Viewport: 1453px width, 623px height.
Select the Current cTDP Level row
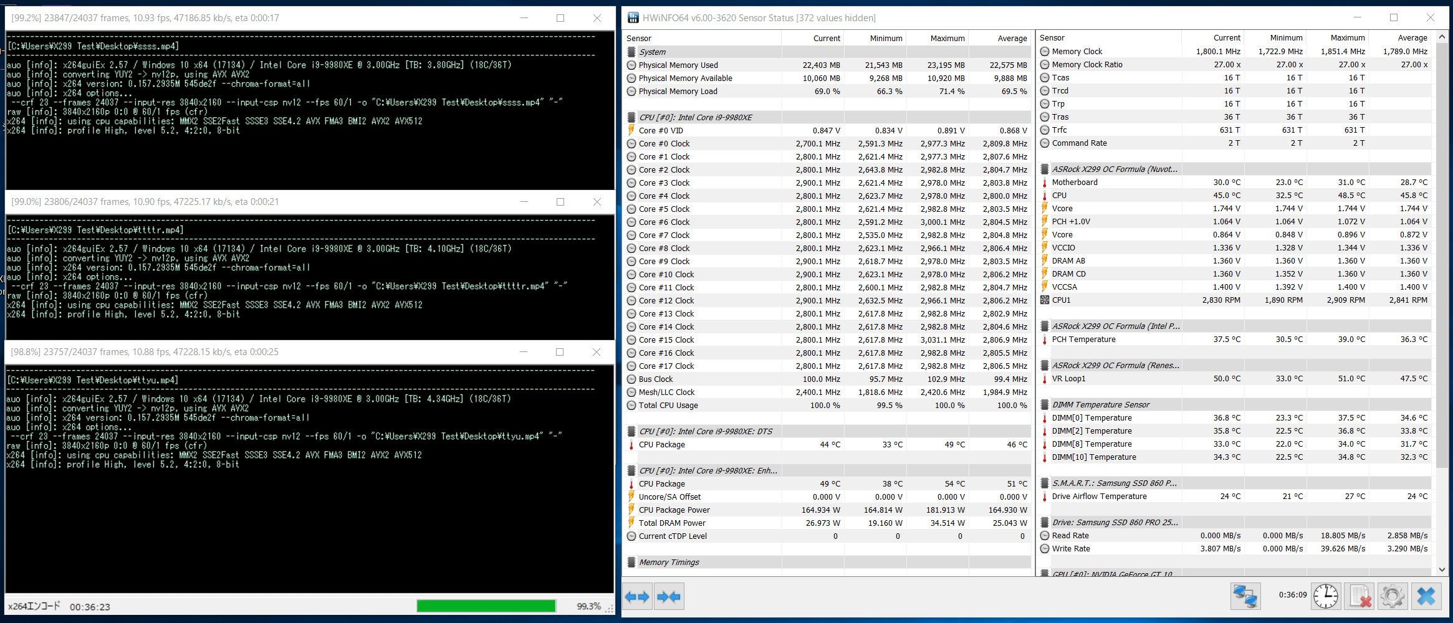(x=827, y=536)
